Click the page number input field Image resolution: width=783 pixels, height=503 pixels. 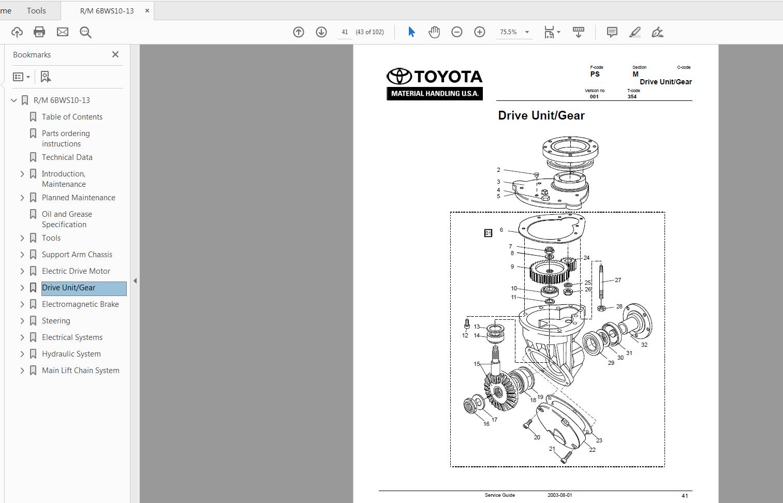coord(344,32)
